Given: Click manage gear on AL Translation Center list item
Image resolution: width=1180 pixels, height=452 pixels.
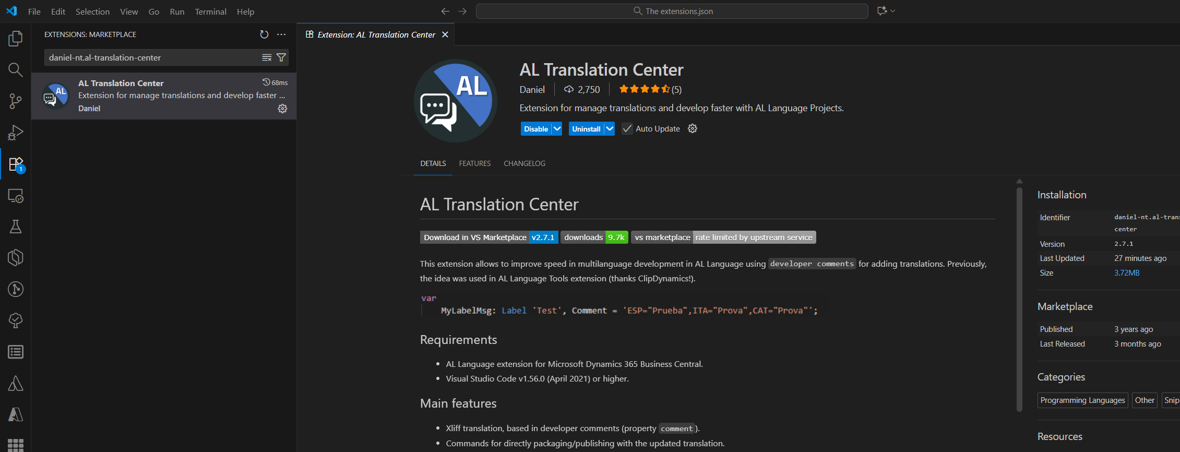Looking at the screenshot, I should click(282, 109).
